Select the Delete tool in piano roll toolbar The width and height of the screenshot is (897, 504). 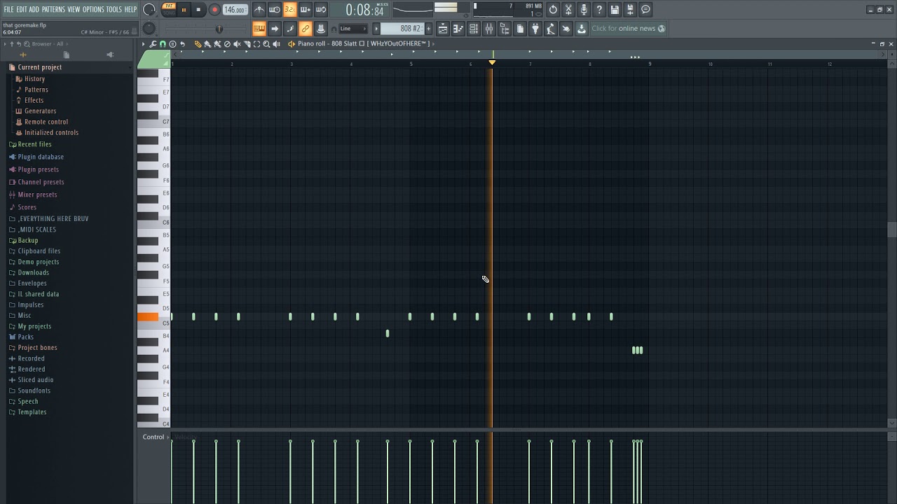[x=227, y=44]
